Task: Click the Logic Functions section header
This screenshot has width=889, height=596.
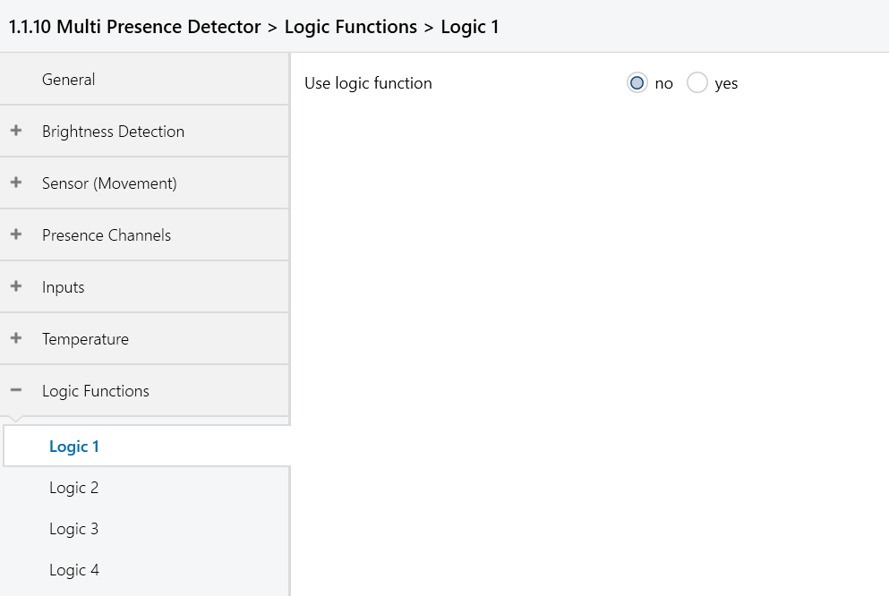Action: coord(144,391)
